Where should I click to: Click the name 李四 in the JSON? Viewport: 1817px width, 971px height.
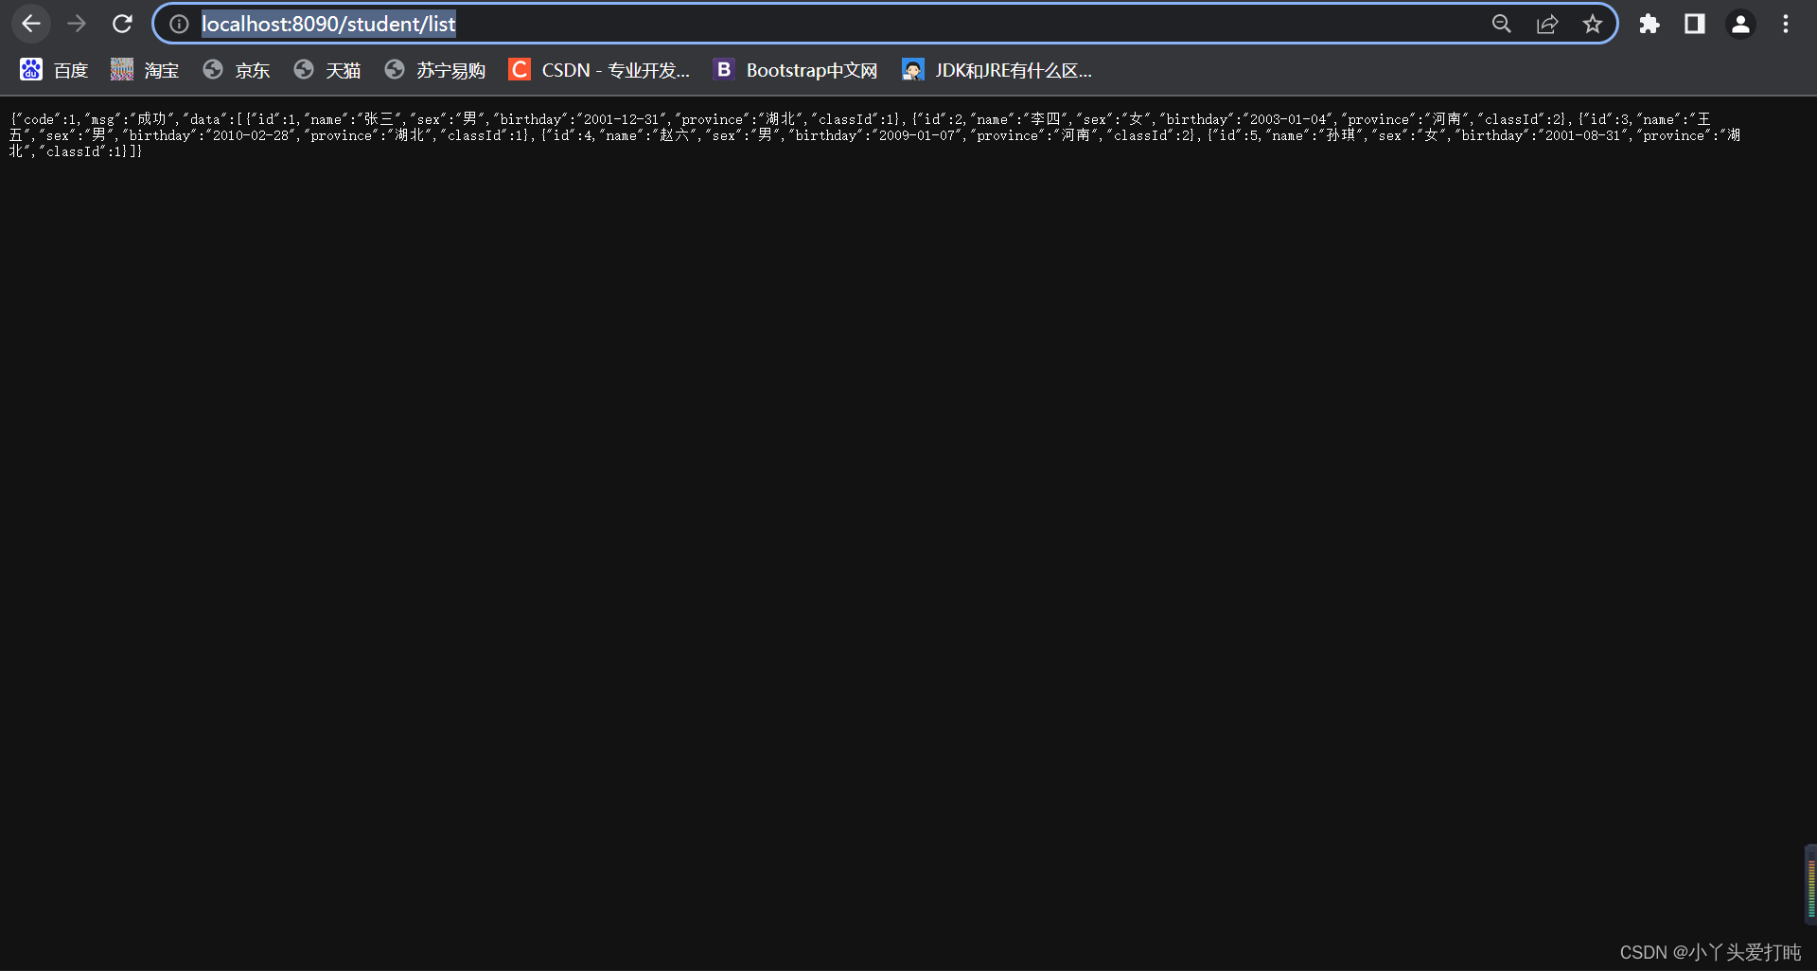[1045, 119]
